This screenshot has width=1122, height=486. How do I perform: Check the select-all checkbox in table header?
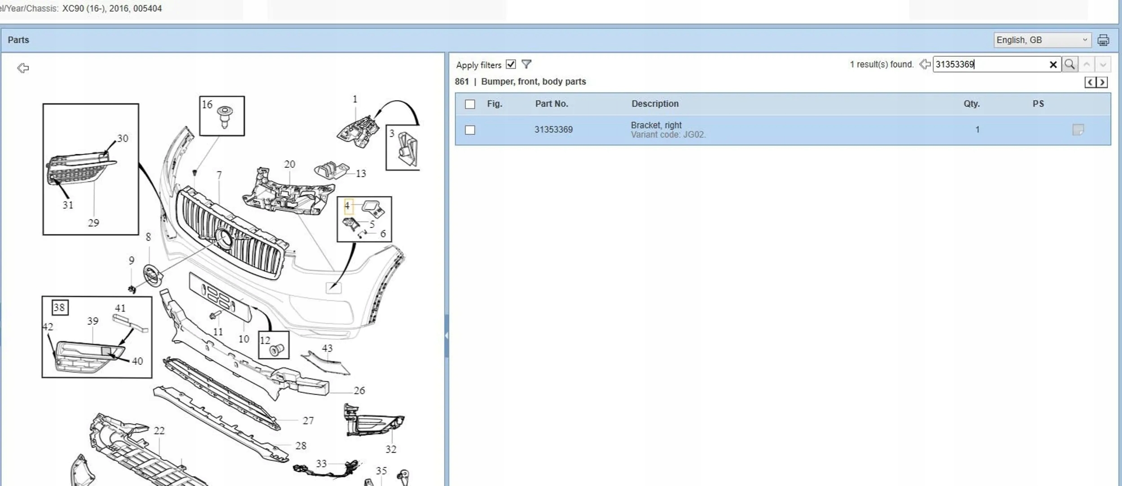click(470, 104)
